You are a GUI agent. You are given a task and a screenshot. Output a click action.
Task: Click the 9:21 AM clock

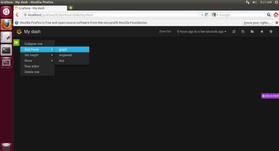click(266, 2)
